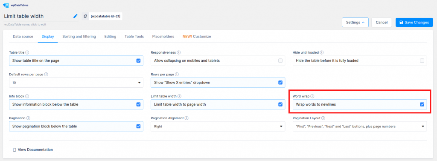
Task: Uncheck Show table title on the page
Action: pos(139,60)
